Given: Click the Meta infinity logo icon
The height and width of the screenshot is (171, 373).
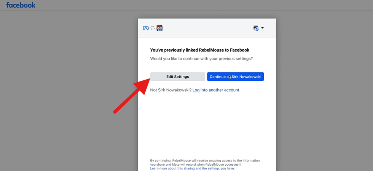Looking at the screenshot, I should point(145,28).
